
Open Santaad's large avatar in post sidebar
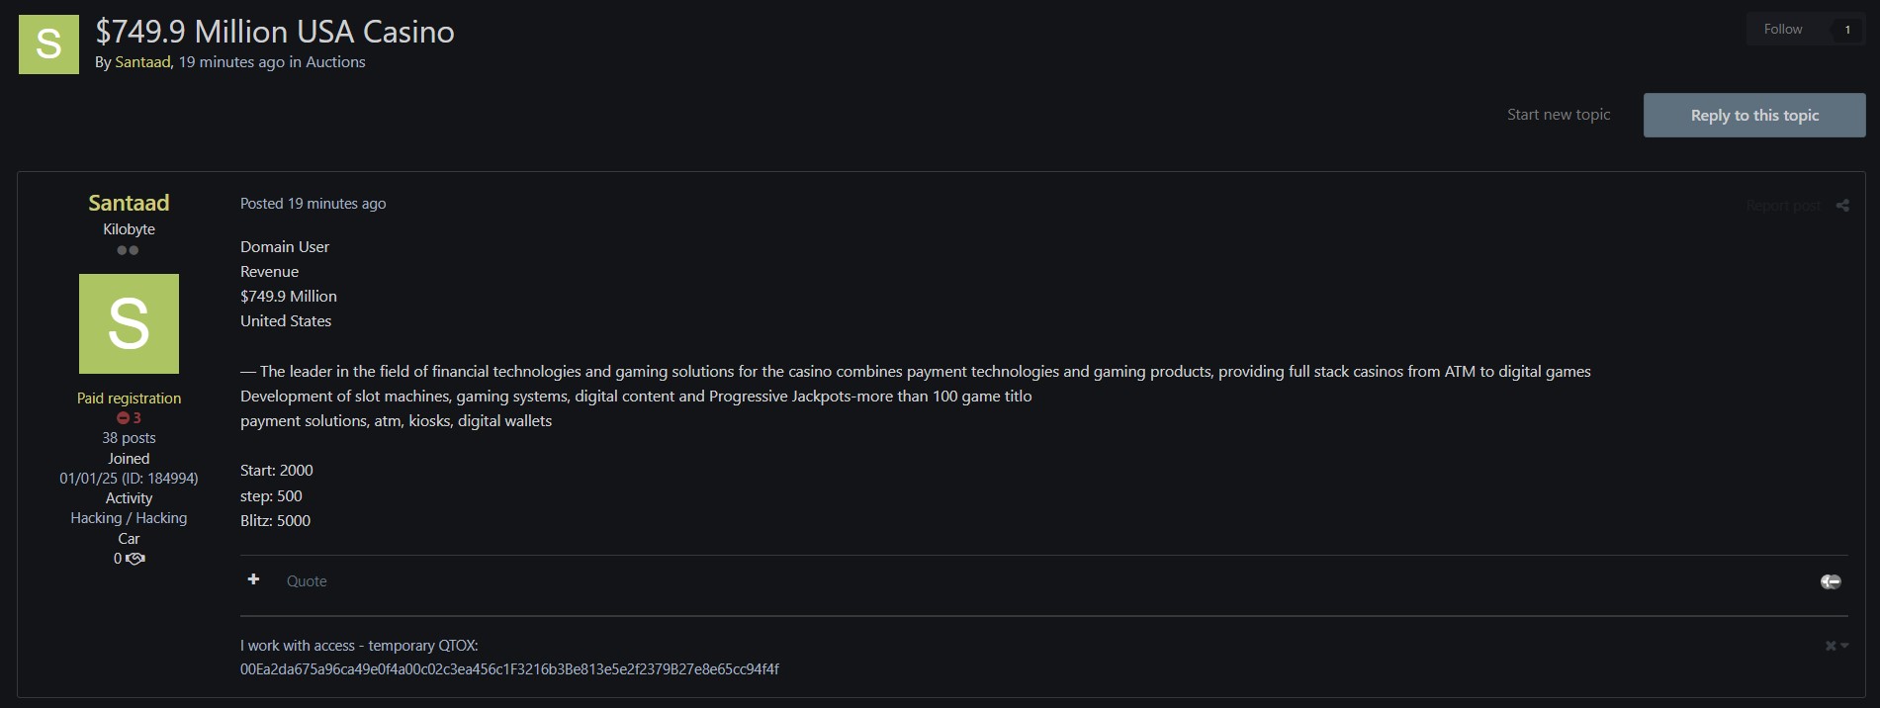coord(129,323)
